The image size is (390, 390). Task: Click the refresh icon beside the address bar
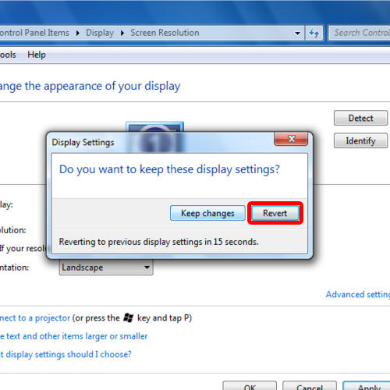pyautogui.click(x=314, y=33)
